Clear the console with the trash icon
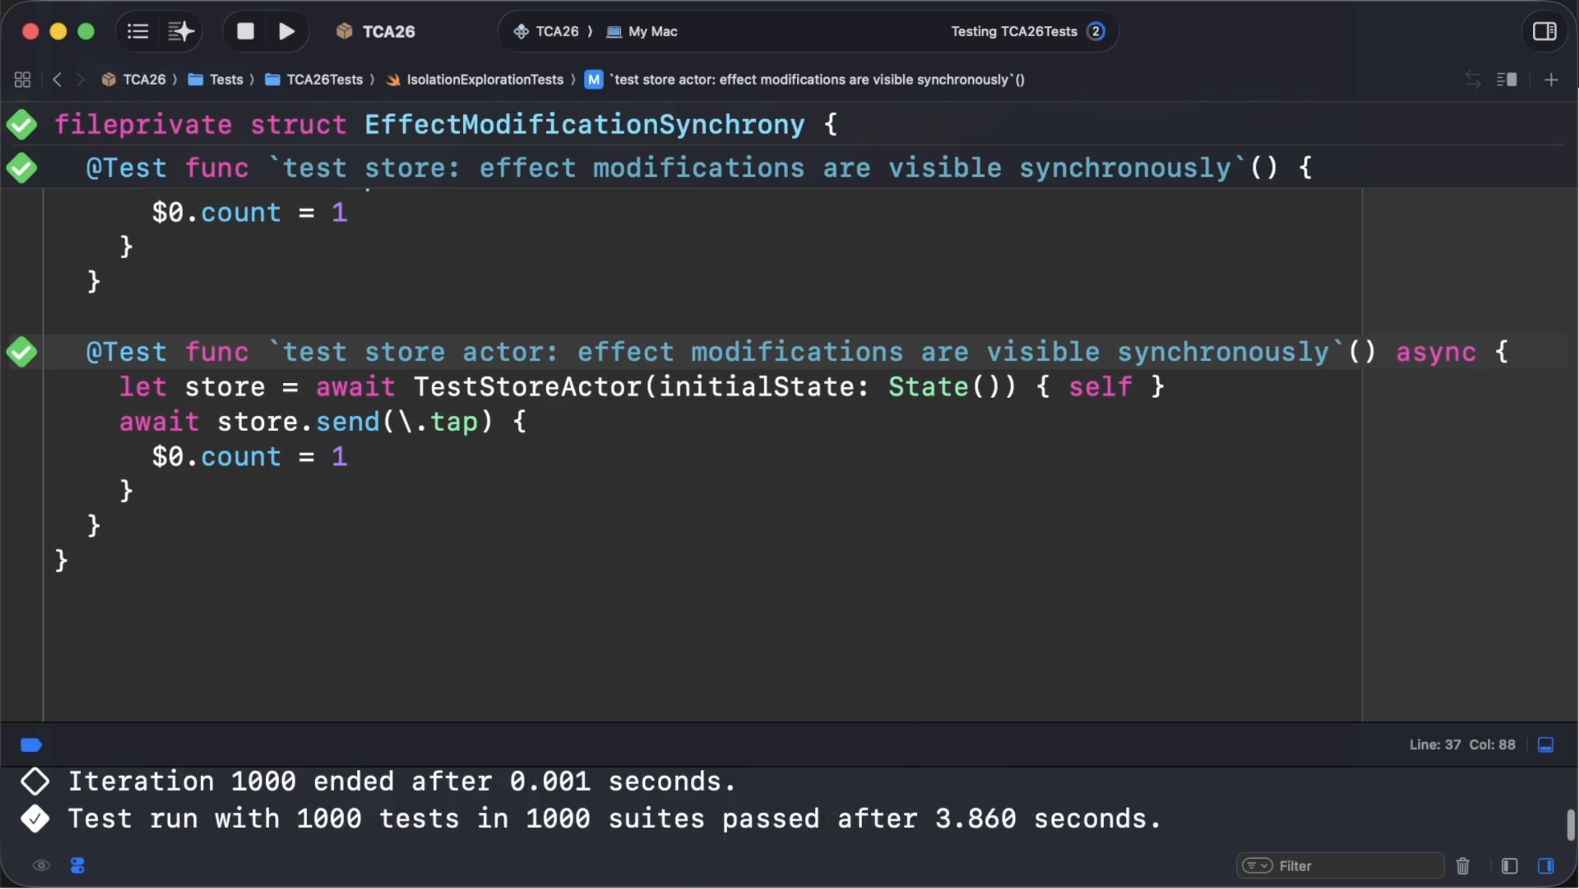1579x889 pixels. tap(1462, 866)
